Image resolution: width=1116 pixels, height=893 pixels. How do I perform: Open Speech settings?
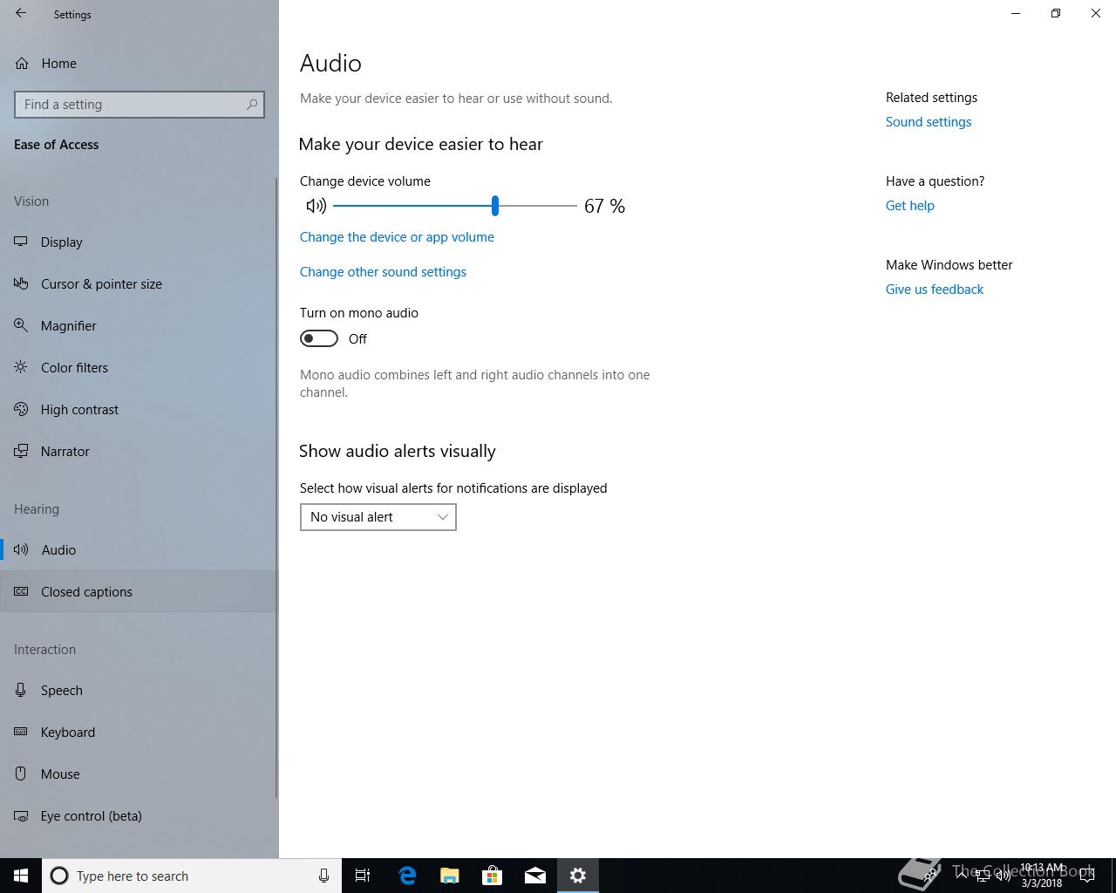(139, 691)
